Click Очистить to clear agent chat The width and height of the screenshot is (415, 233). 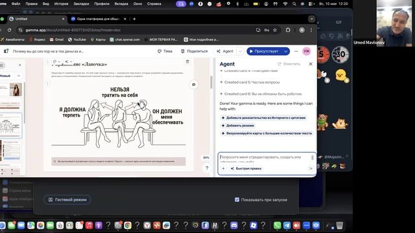pyautogui.click(x=289, y=64)
